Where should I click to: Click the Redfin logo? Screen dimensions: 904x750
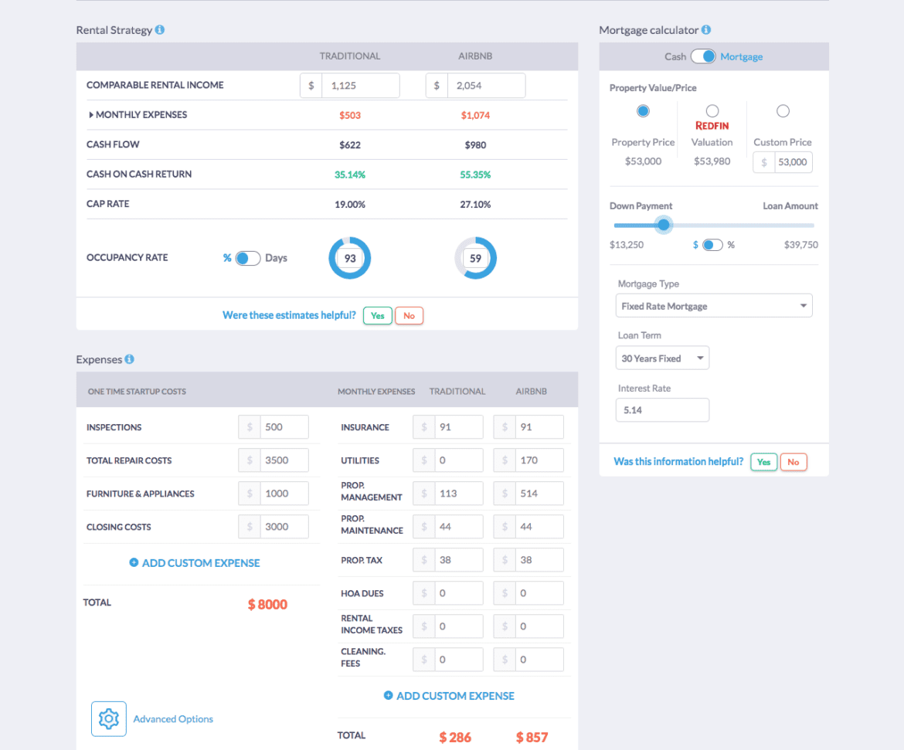[712, 125]
